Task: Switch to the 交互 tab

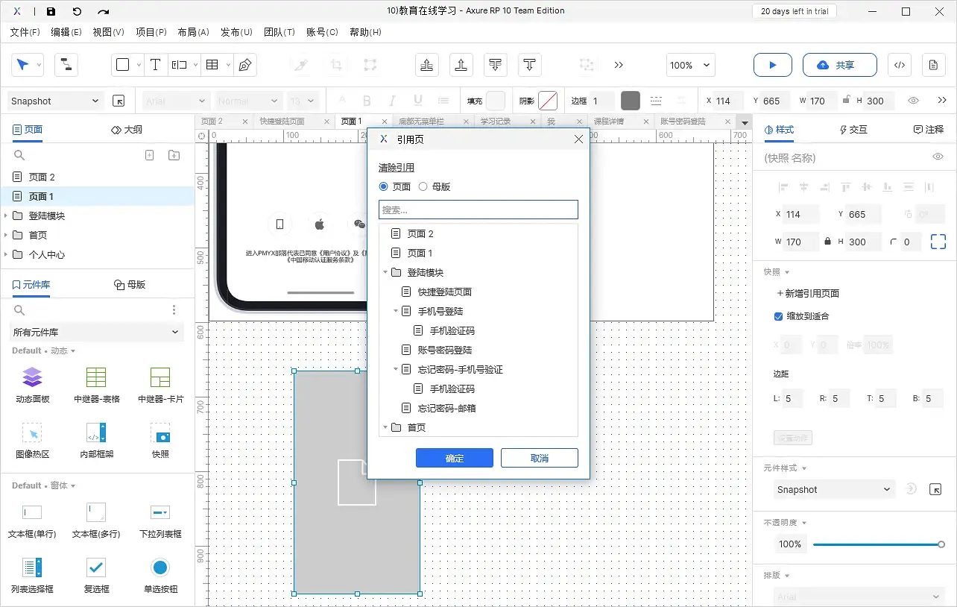Action: click(x=853, y=130)
